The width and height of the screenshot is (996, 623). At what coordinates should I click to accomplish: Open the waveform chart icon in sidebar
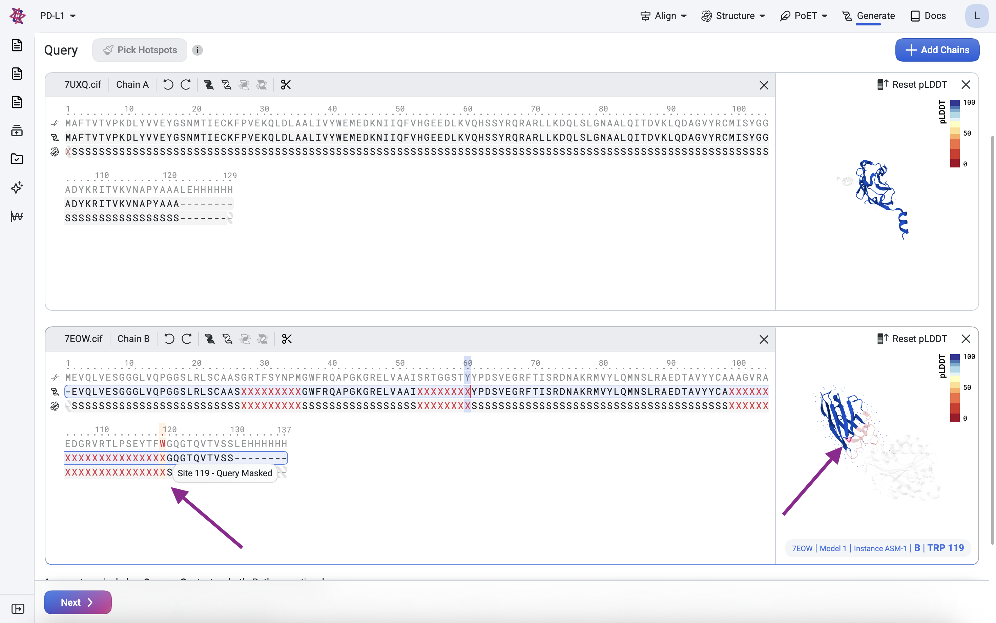tap(17, 216)
